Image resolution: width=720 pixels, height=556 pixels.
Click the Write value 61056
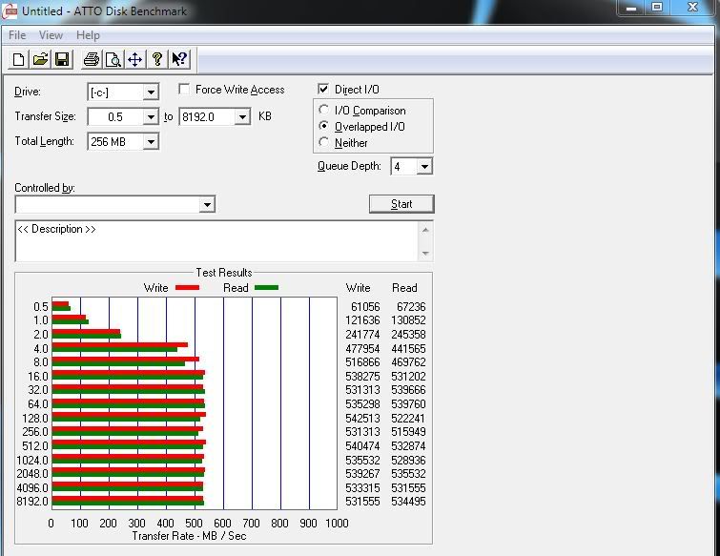tap(365, 307)
